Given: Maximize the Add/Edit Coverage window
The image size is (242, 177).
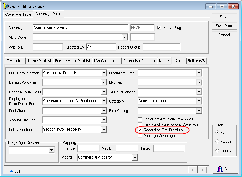Looking at the screenshot, I should point(222,6).
